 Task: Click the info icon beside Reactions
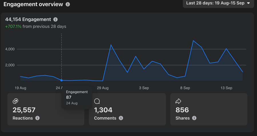tap(37, 118)
